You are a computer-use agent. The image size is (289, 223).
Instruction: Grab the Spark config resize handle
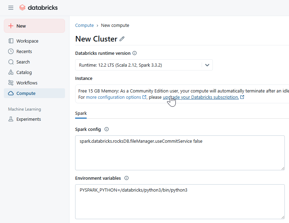point(283,168)
